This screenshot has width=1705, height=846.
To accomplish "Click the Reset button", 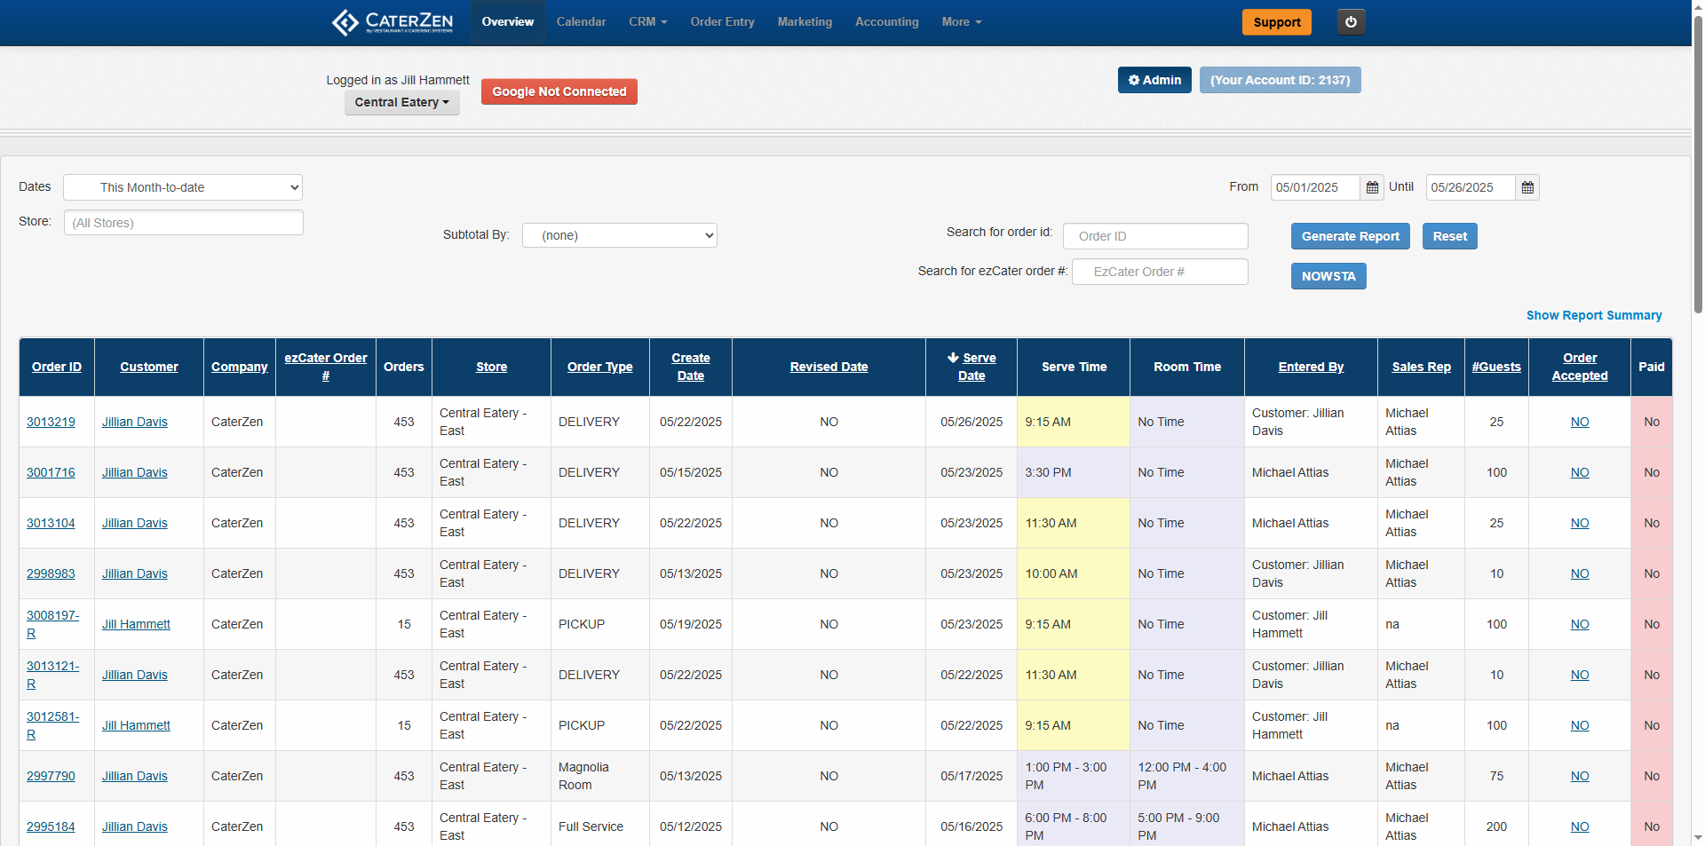I will [x=1449, y=236].
